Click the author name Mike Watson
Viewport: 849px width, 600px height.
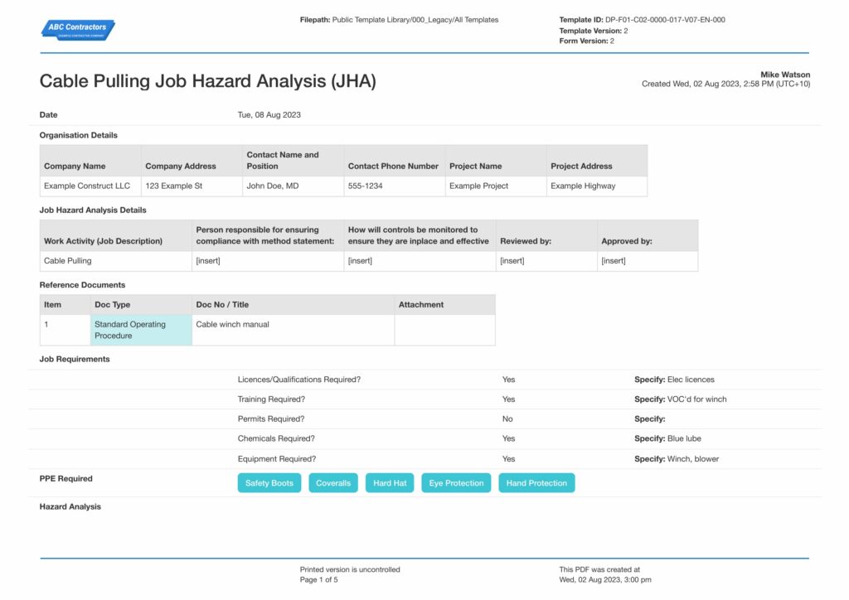785,75
